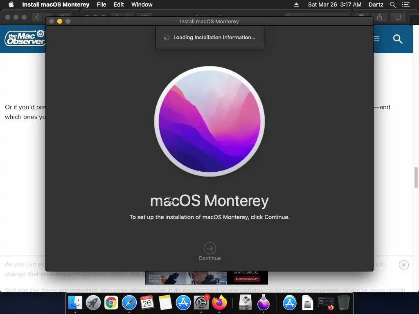
Task: Launch Google Chrome from the Dock
Action: coord(111,303)
